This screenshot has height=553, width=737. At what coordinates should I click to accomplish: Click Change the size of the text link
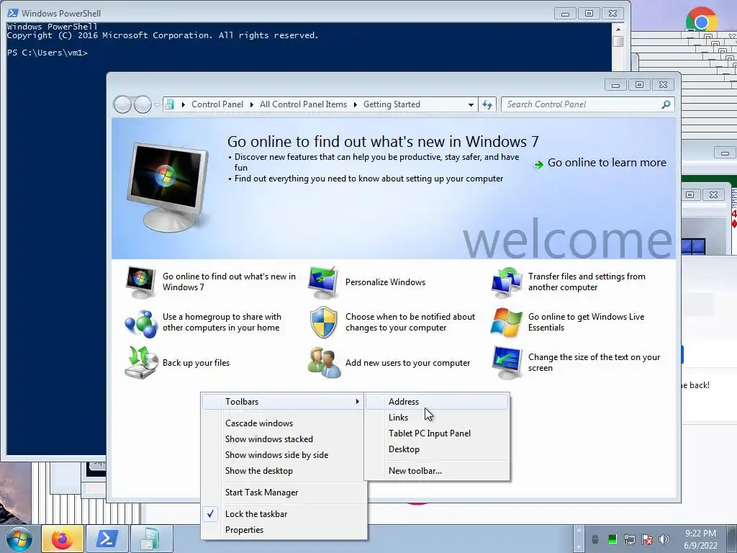coord(594,363)
